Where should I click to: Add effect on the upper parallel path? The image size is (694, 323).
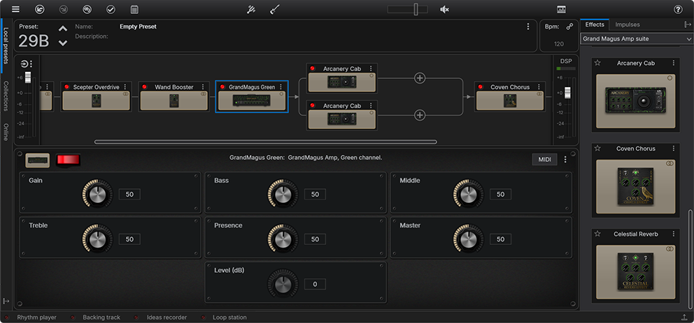click(x=420, y=78)
